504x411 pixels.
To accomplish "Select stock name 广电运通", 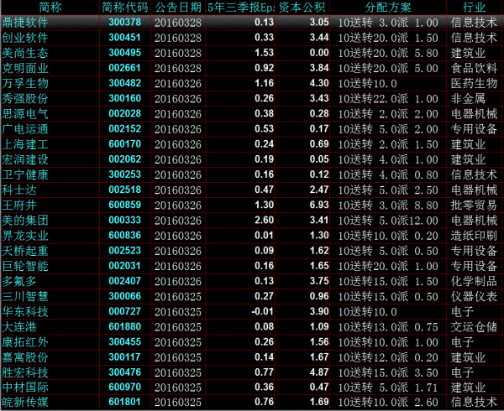I will pos(25,129).
